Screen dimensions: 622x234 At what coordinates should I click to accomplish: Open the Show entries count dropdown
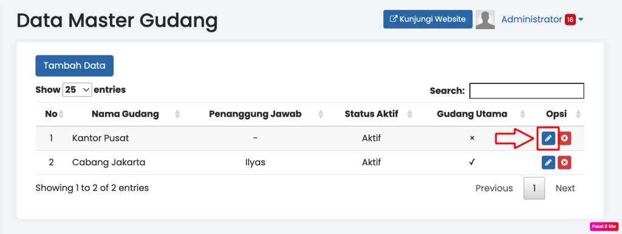(x=77, y=89)
